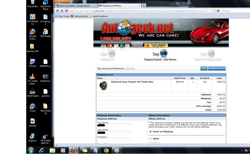Launch QuickTime Player from the desktop

point(45,5)
